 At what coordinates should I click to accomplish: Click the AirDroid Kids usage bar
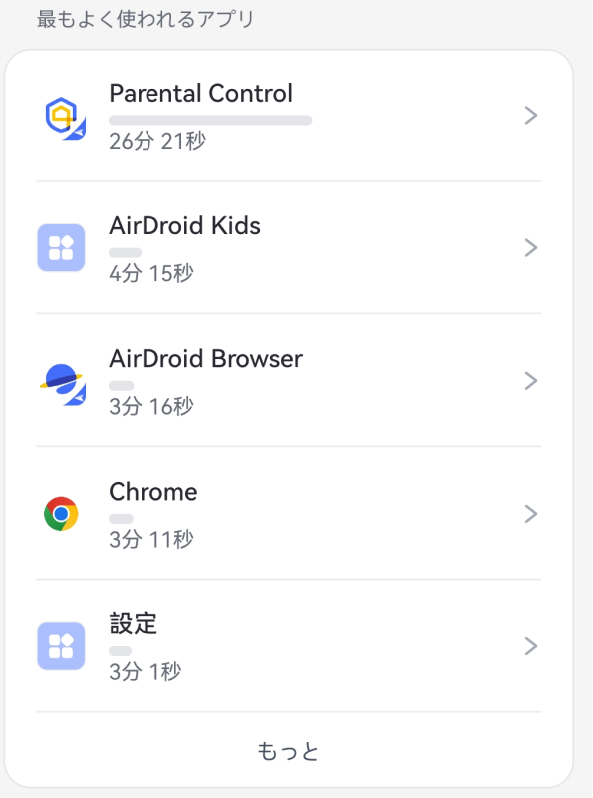(x=122, y=252)
